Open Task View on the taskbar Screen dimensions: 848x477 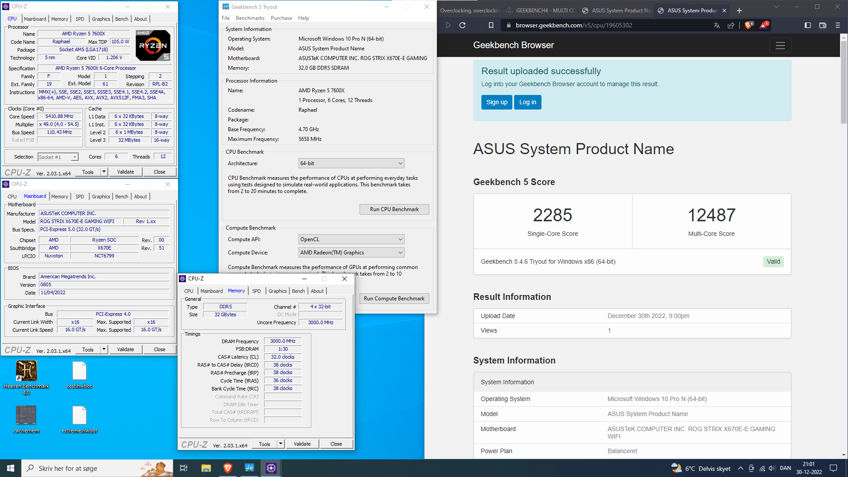[x=184, y=468]
